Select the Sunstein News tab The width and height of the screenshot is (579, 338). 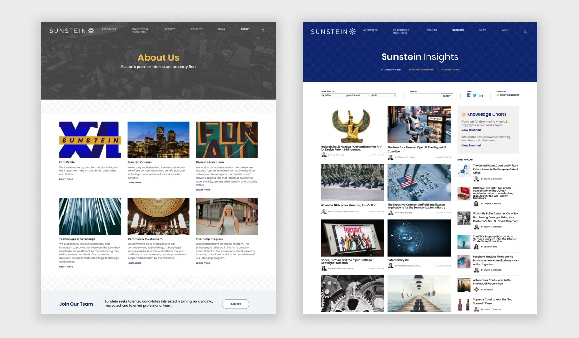click(450, 70)
